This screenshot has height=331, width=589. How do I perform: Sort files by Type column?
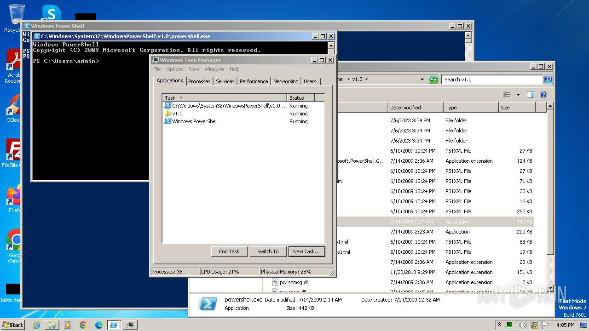point(471,108)
